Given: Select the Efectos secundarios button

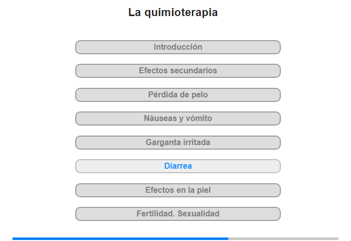Looking at the screenshot, I should tap(178, 71).
